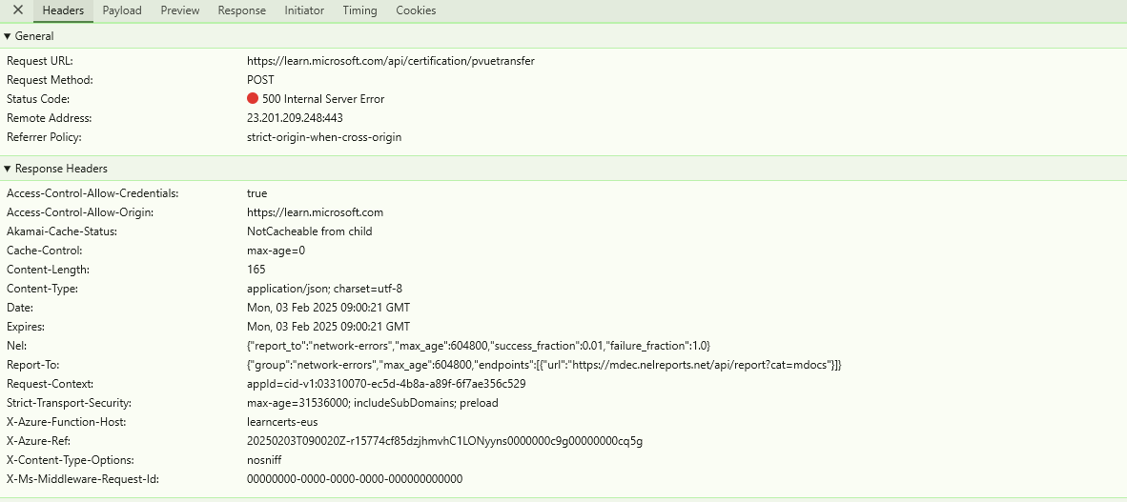Open the Cookies tab
The height and width of the screenshot is (502, 1127).
(416, 10)
